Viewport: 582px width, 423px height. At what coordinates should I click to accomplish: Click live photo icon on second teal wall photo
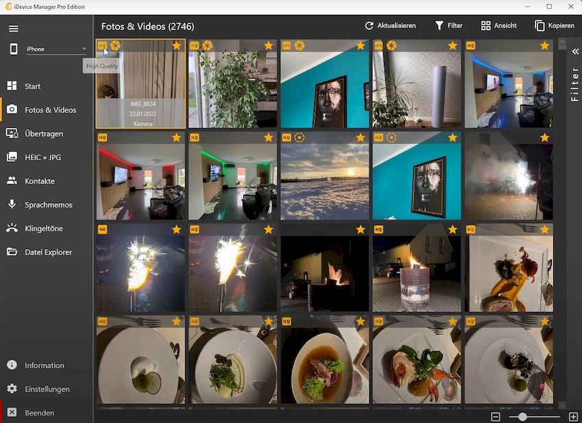(391, 138)
